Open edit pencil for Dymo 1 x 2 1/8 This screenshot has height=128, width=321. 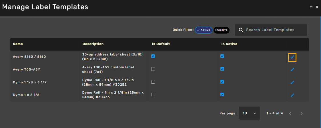click(x=292, y=95)
